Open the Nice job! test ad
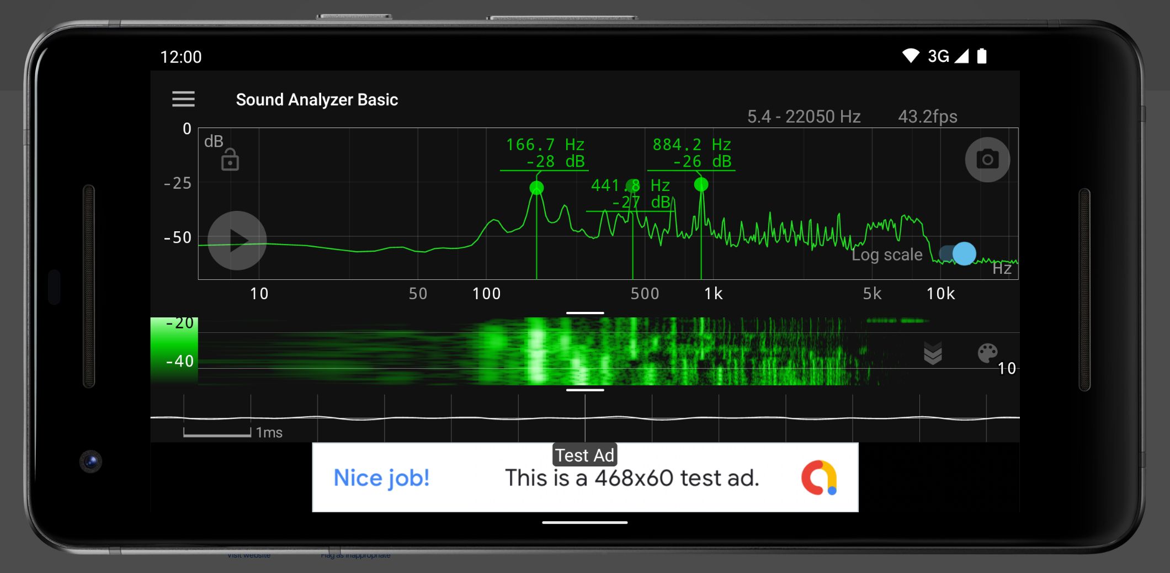 (585, 477)
